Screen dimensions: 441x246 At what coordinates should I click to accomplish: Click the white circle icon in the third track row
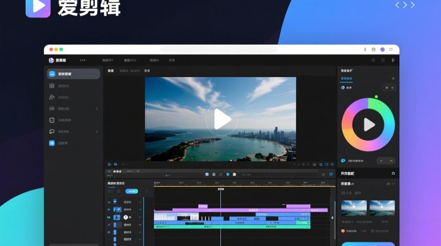(125, 217)
